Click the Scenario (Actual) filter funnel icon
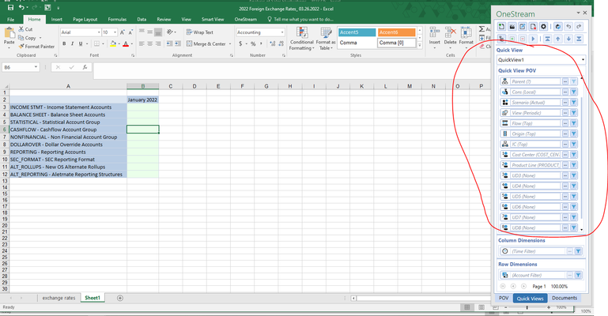608x316 pixels. pyautogui.click(x=573, y=102)
